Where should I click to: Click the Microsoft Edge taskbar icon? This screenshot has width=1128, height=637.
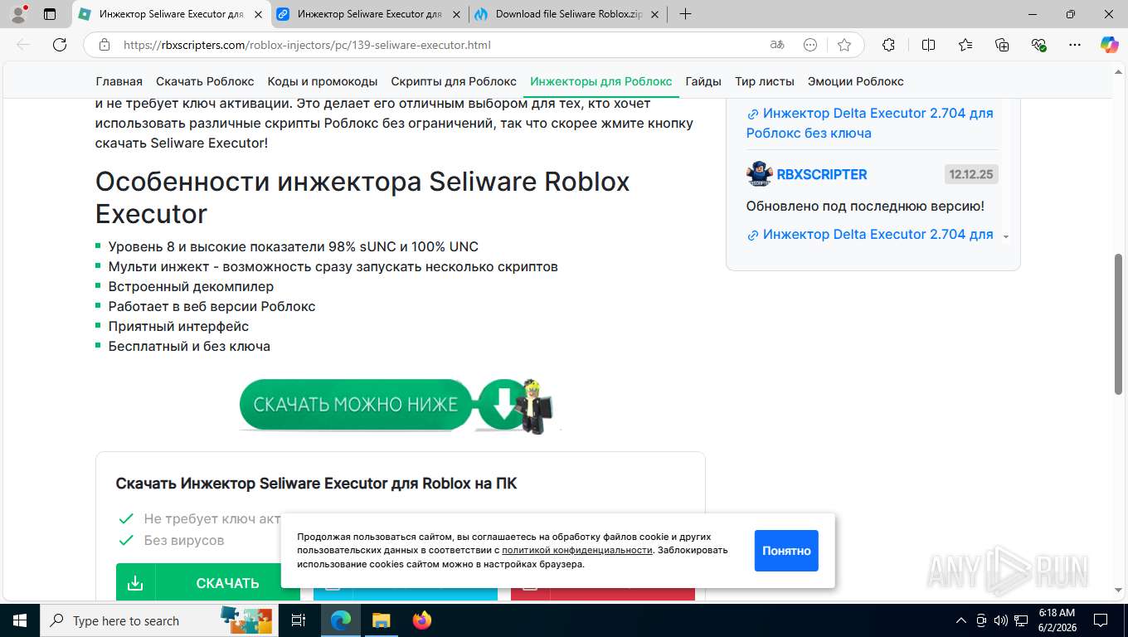pos(341,620)
